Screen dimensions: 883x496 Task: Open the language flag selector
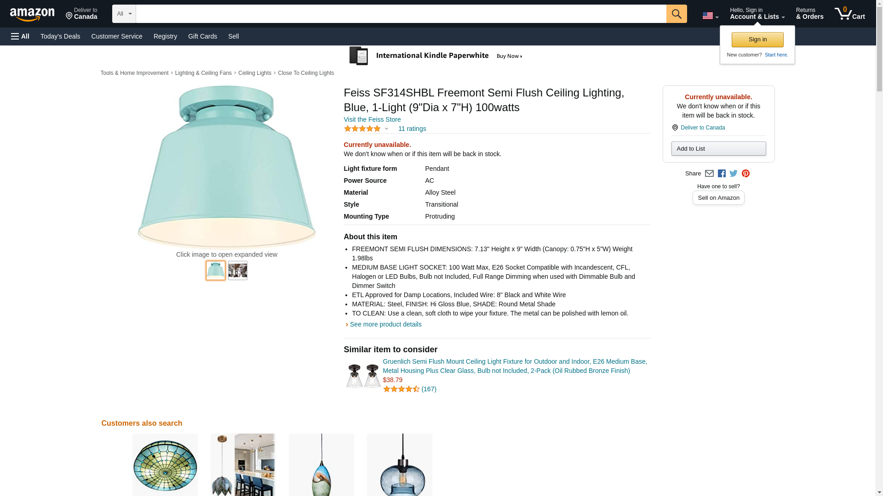[710, 16]
